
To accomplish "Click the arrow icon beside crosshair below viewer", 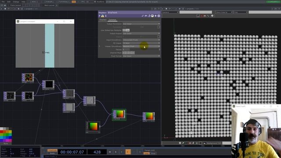I will (183, 143).
